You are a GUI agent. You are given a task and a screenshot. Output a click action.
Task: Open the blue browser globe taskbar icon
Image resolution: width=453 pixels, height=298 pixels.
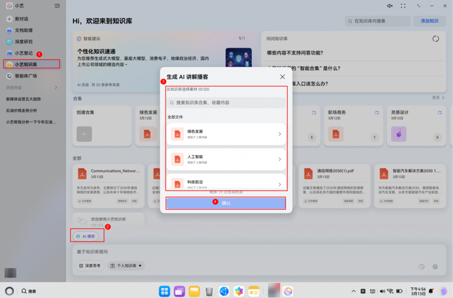tap(224, 292)
